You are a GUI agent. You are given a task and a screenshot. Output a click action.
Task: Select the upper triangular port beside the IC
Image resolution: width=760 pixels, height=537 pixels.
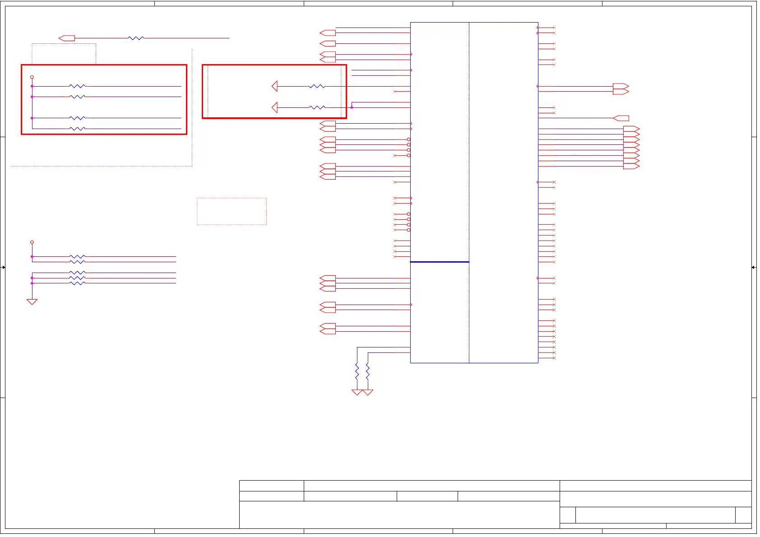point(275,86)
